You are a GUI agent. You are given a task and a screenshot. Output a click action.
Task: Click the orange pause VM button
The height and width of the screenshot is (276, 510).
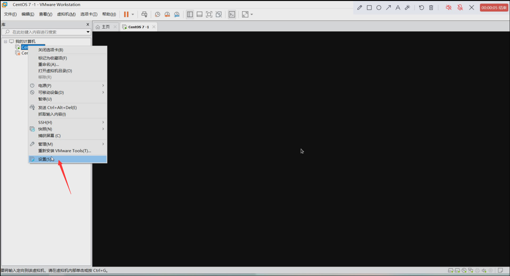(x=126, y=14)
